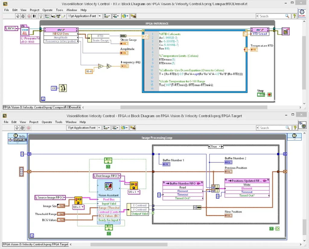The height and width of the screenshot is (249, 309).
Task: Click Buffer Number FIFO method node header
Action: (x=183, y=183)
